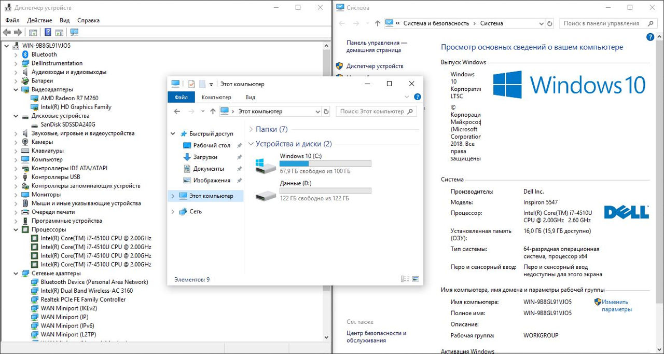Click the blue question mark help icon in Device Manager toolbar
Screen dimensions: 664x354
pyautogui.click(x=47, y=32)
